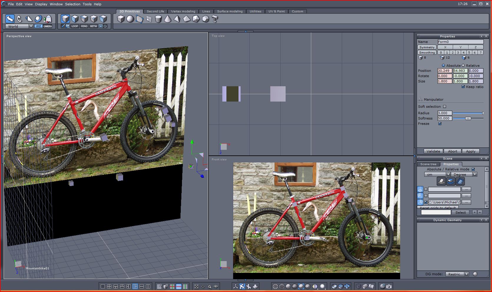Screen dimensions: 492x292
Task: Enable the Soft selection checkbox
Action: 445,107
